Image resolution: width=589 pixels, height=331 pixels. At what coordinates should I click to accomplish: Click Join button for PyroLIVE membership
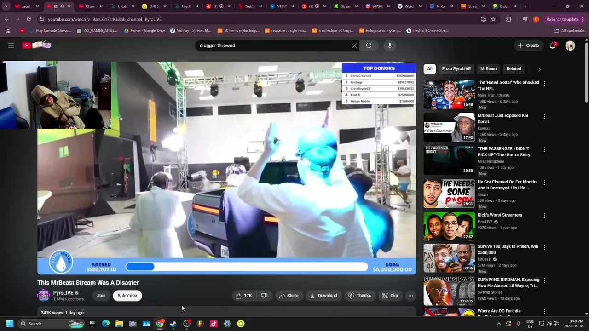101,296
